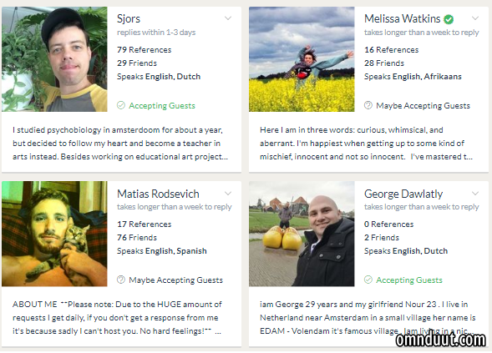Open the Sjors profile name link
Screen dimensions: 492x353
point(129,19)
